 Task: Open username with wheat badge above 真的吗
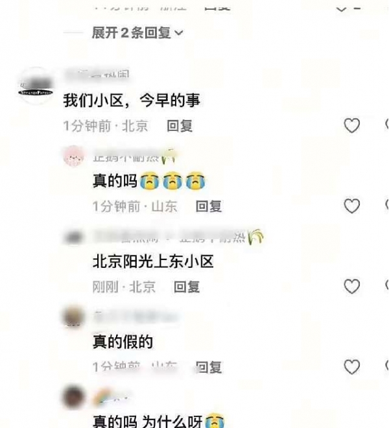coord(134,156)
